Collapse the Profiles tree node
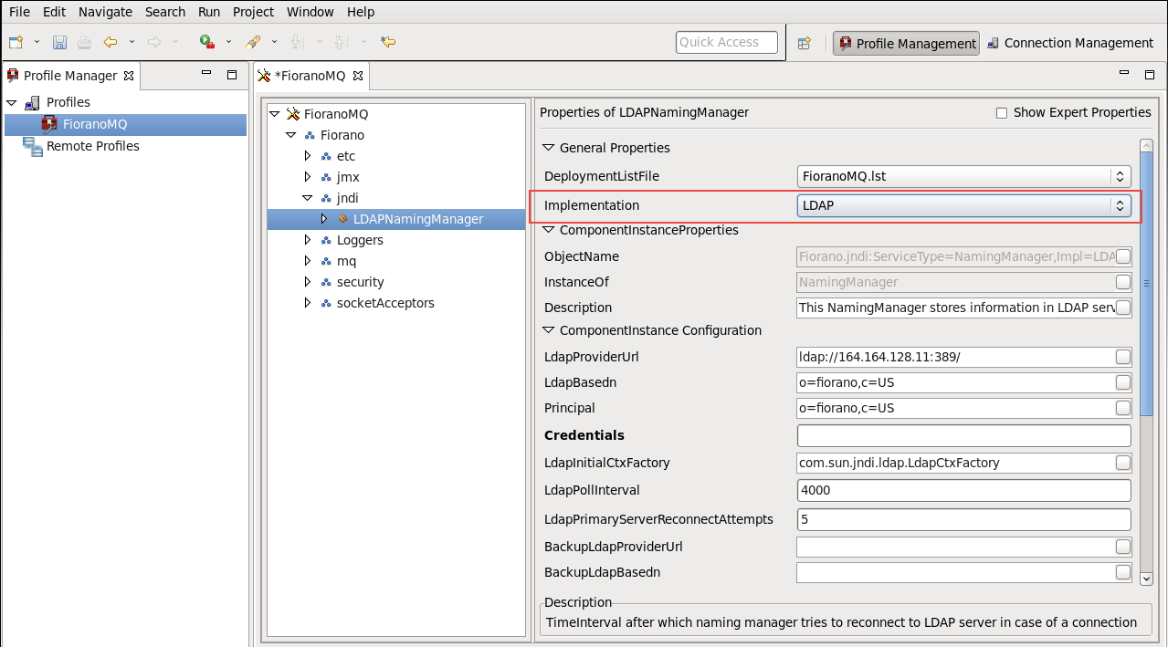The width and height of the screenshot is (1168, 647). [12, 102]
